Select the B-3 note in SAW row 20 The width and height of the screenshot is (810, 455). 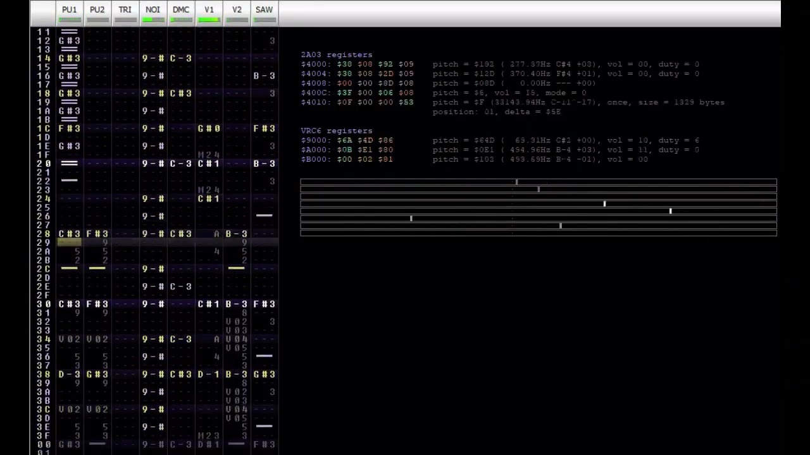click(x=265, y=164)
